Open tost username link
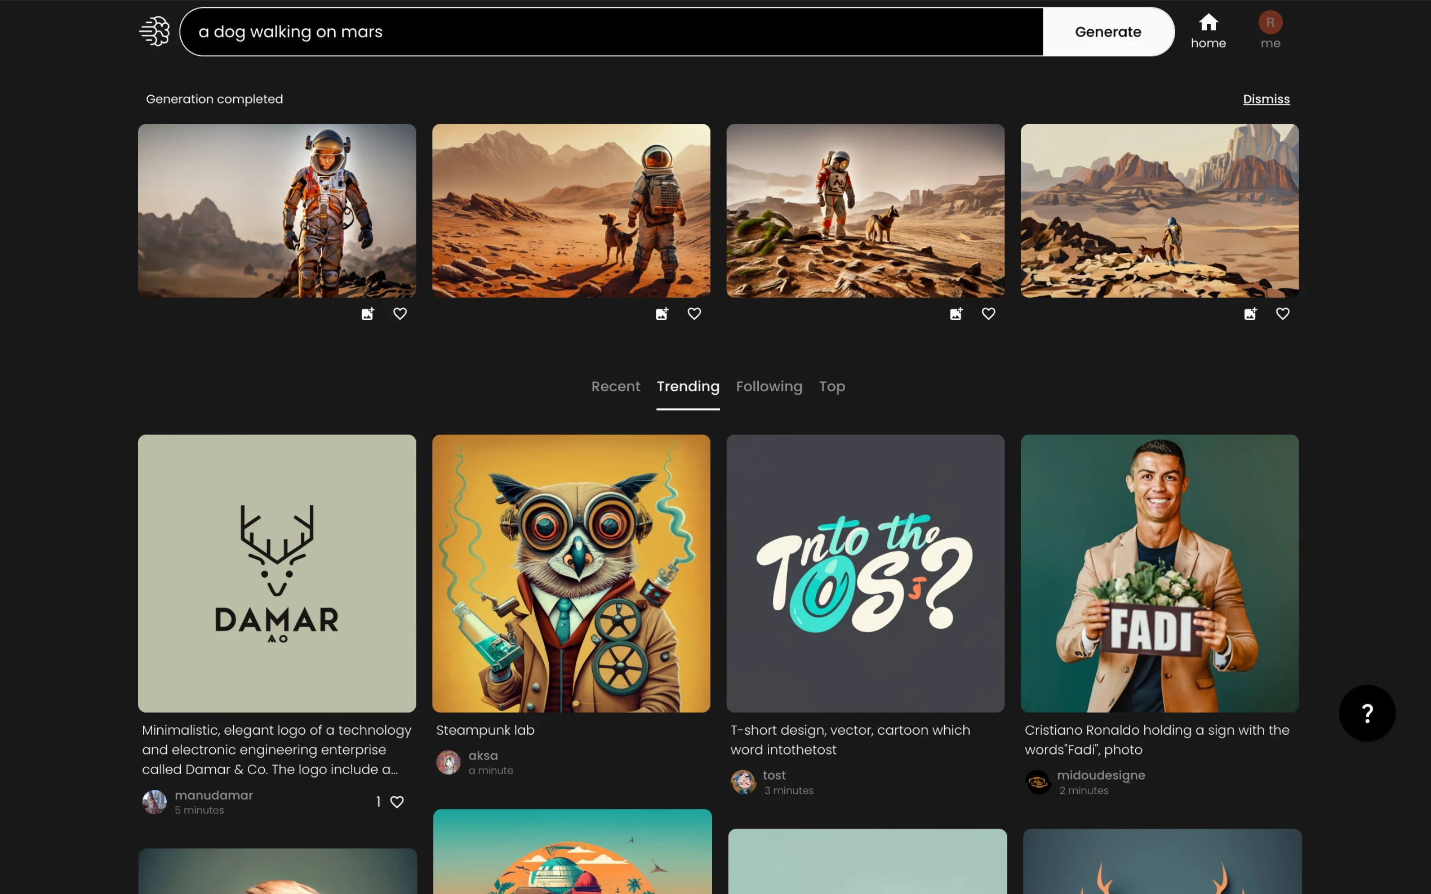Image resolution: width=1431 pixels, height=894 pixels. (774, 775)
